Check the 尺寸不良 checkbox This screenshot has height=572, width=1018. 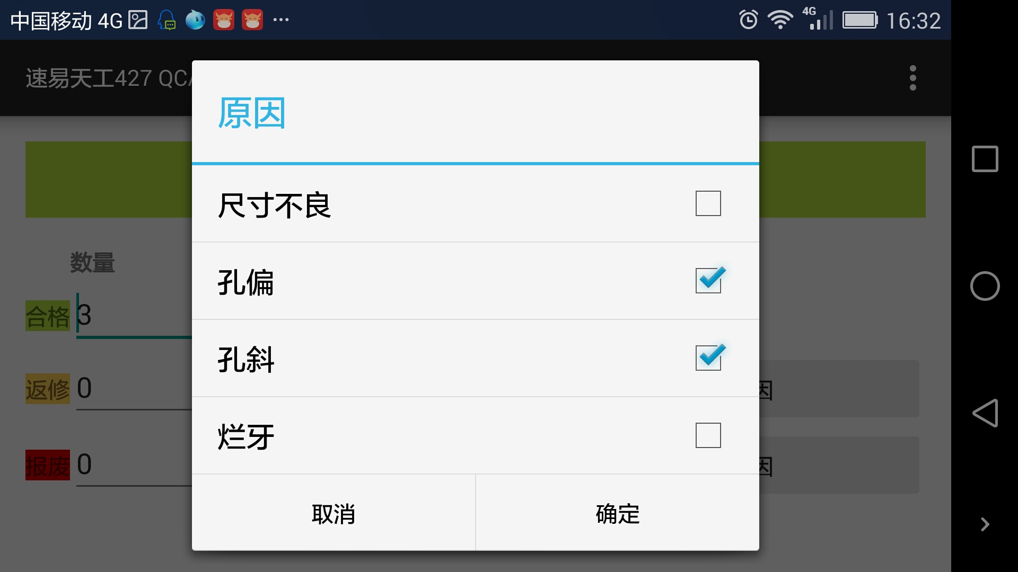708,203
